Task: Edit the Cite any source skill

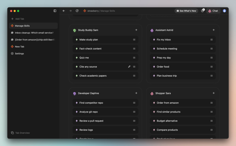Action: [129, 66]
